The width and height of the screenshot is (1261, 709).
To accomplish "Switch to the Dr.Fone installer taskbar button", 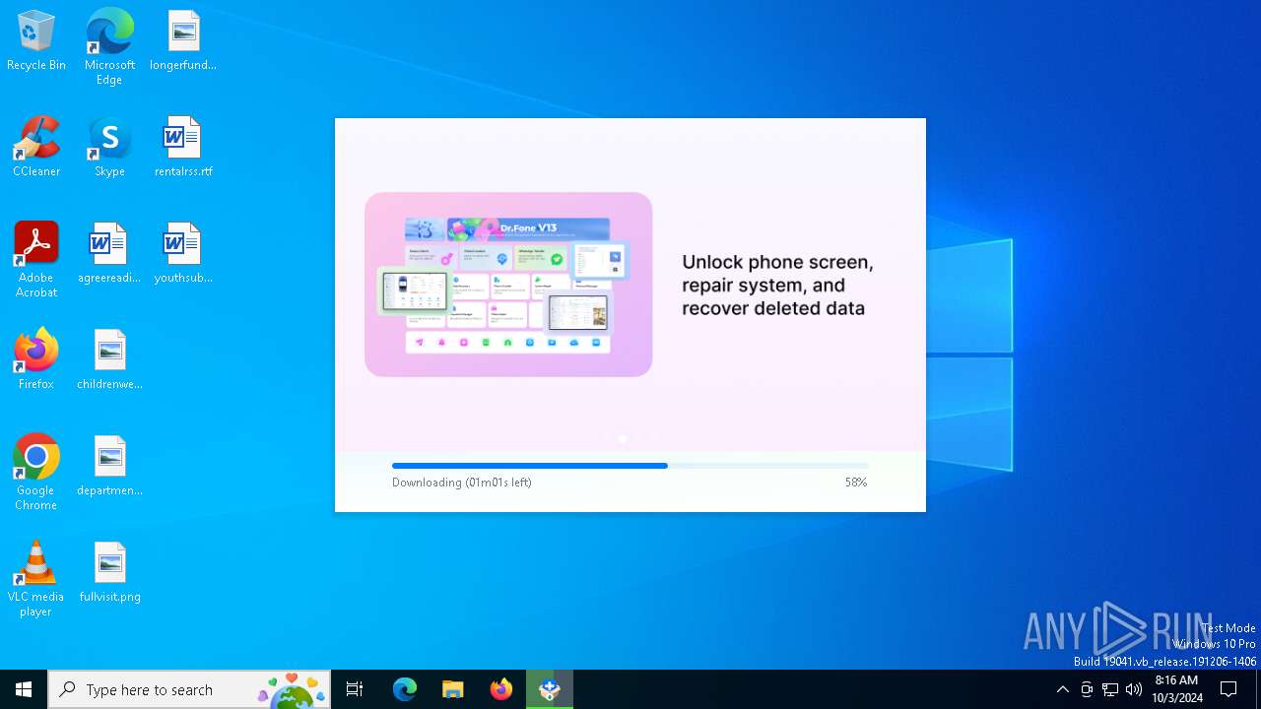I will pos(550,689).
